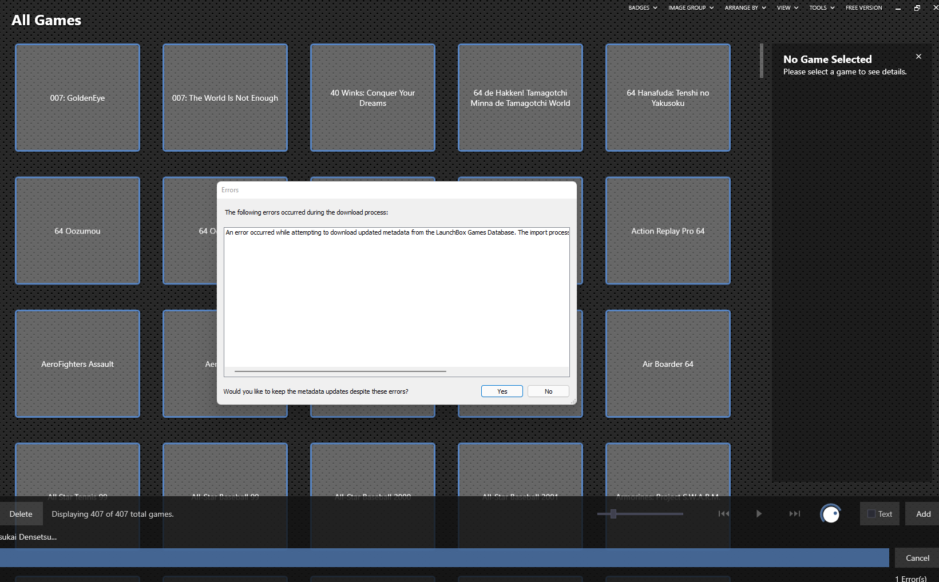939x582 pixels.
Task: Open the Tools dropdown menu
Action: 822,8
